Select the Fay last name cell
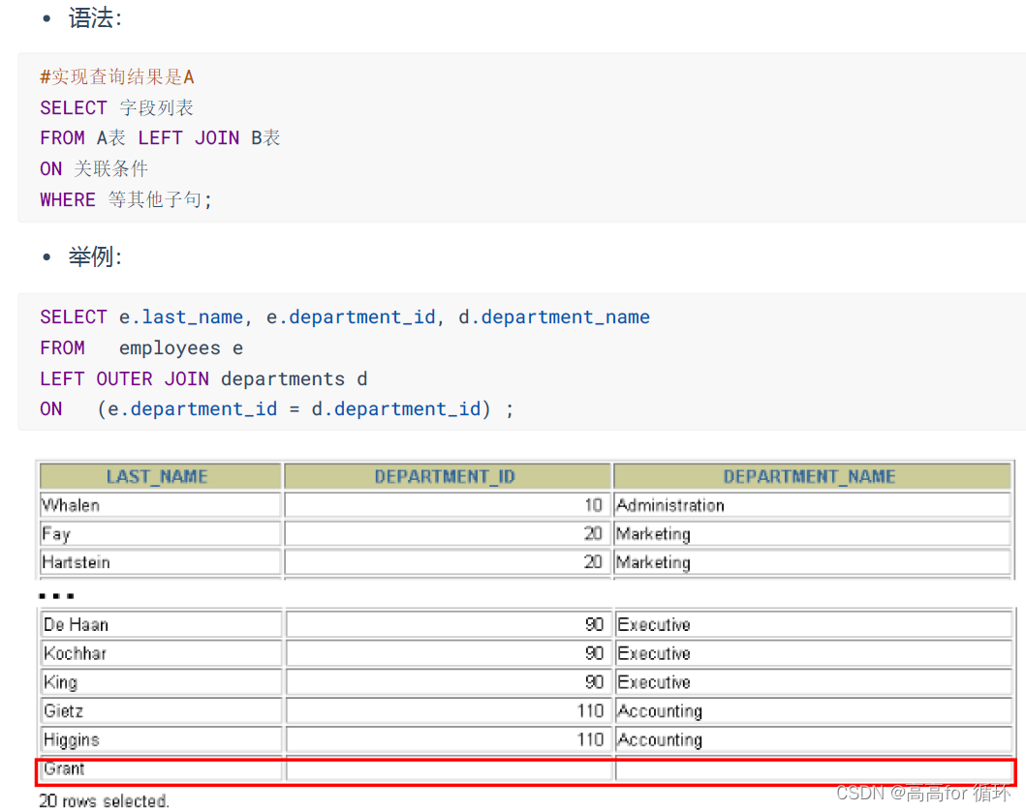Viewport: 1026px width, 811px height. click(x=160, y=534)
